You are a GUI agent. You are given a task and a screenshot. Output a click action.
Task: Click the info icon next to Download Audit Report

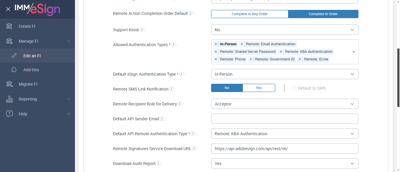point(158,163)
